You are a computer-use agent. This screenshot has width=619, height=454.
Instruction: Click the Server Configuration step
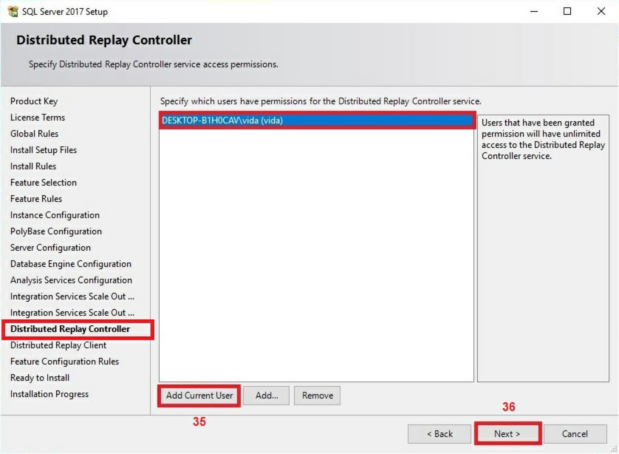click(51, 248)
